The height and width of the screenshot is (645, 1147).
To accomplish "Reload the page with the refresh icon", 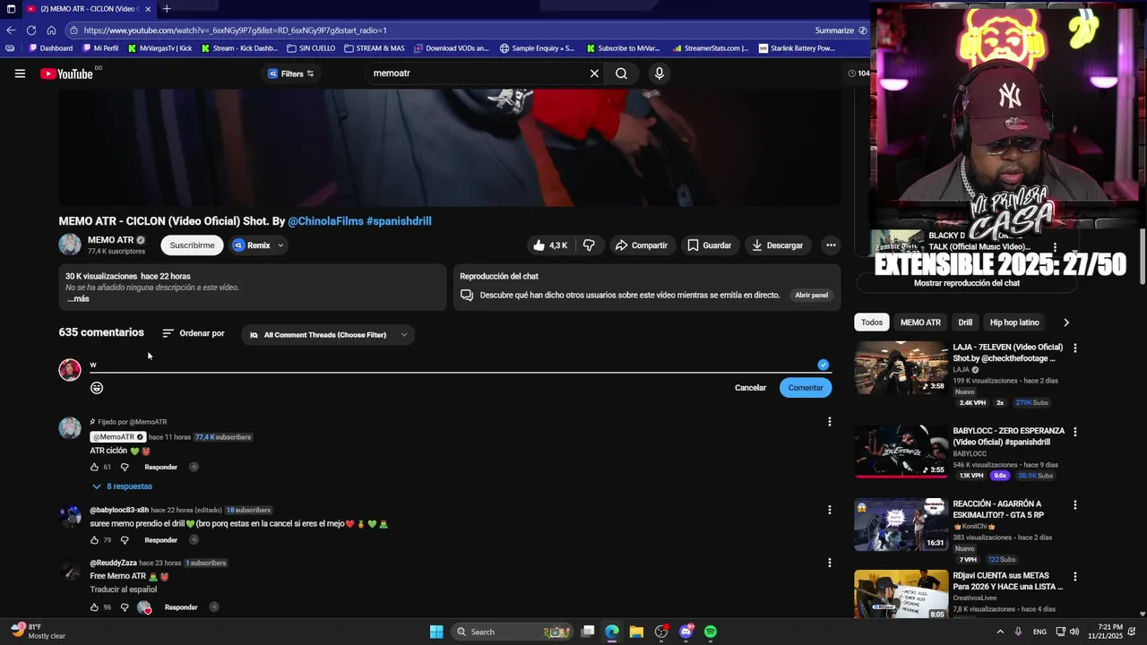I will coord(30,30).
